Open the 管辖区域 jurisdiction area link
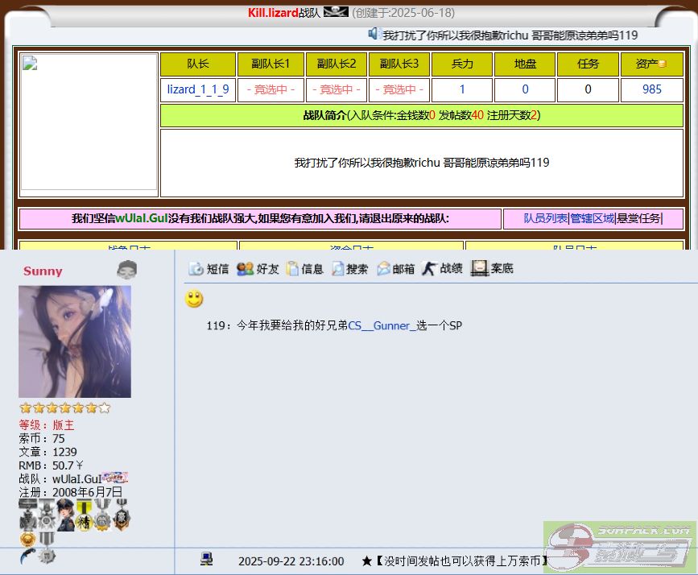698x575 pixels. [x=593, y=218]
